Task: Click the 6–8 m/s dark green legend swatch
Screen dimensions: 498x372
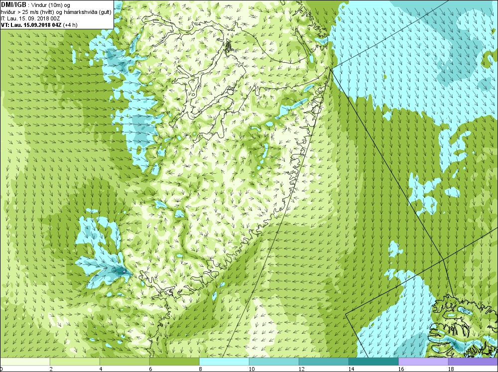Action: tap(174, 362)
